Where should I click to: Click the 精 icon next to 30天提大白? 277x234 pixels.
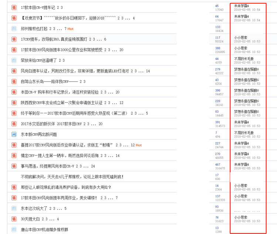[14, 219]
